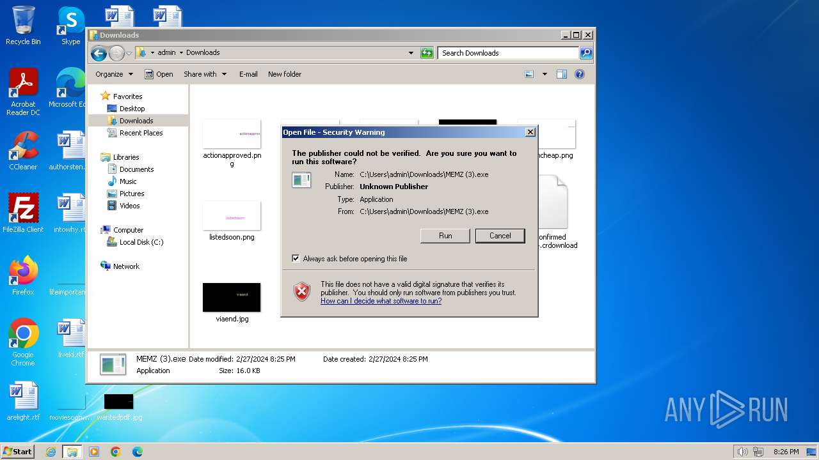Open Acrobat Reader DC desktop shortcut
The height and width of the screenshot is (460, 819).
[x=23, y=93]
